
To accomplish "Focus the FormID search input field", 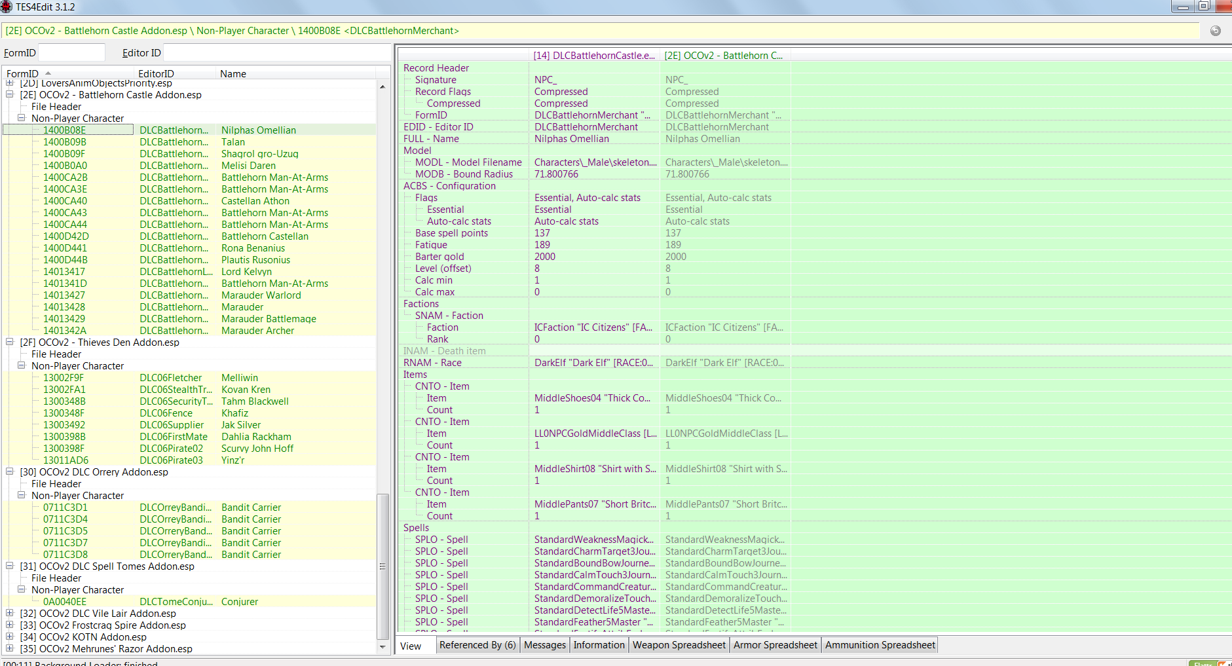I will [71, 53].
